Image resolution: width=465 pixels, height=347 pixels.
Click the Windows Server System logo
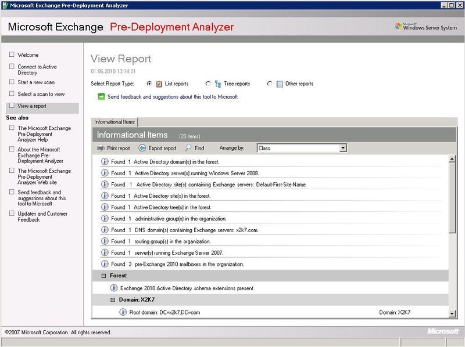[425, 27]
